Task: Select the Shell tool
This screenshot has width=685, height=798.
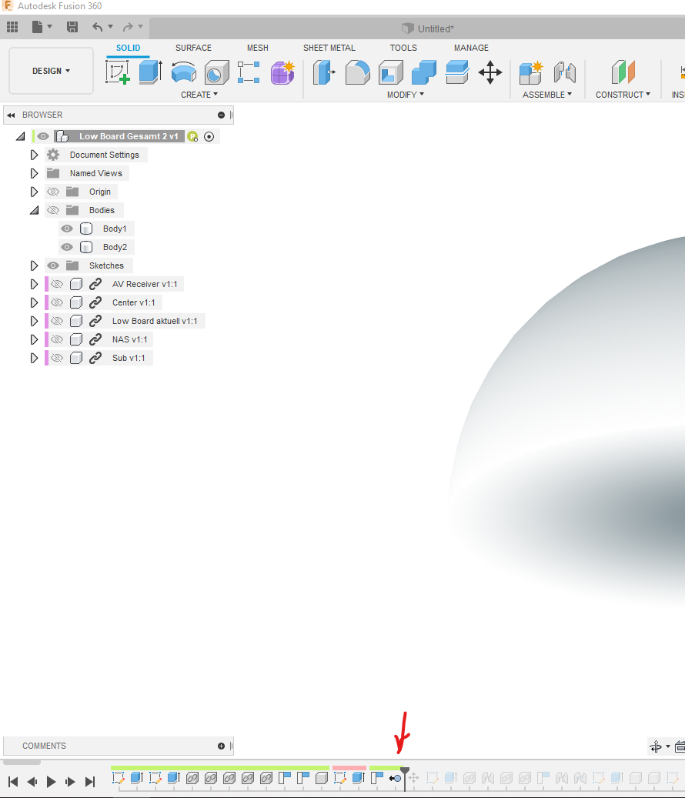Action: coord(391,72)
